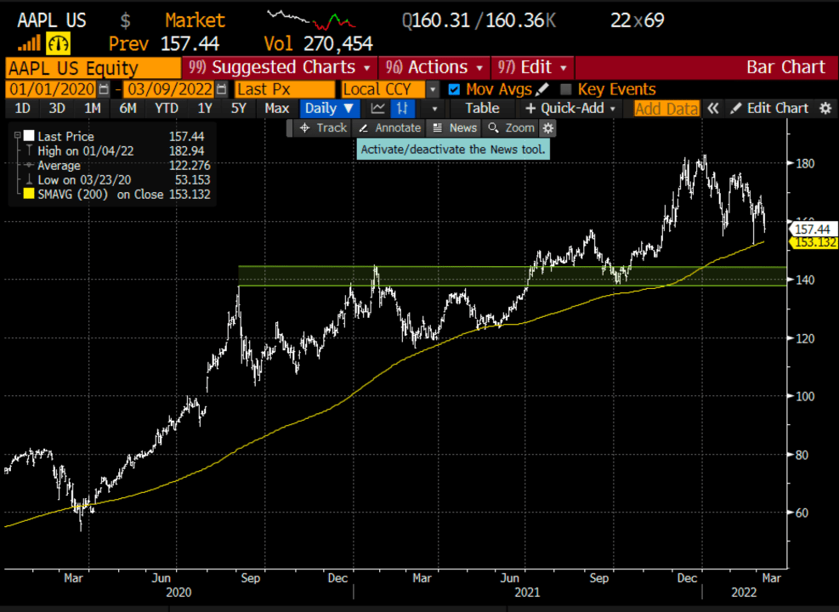Click the 157.44 last price axis tag
This screenshot has height=612, width=839.
[813, 229]
